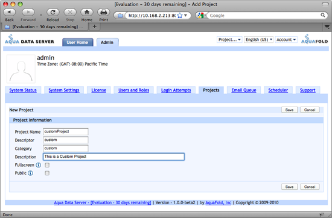Screen dimensions: 332x218
Task: Click the top Save button
Action: coord(289,110)
